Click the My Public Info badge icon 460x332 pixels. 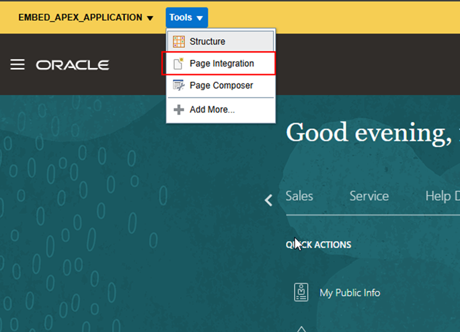pos(301,292)
